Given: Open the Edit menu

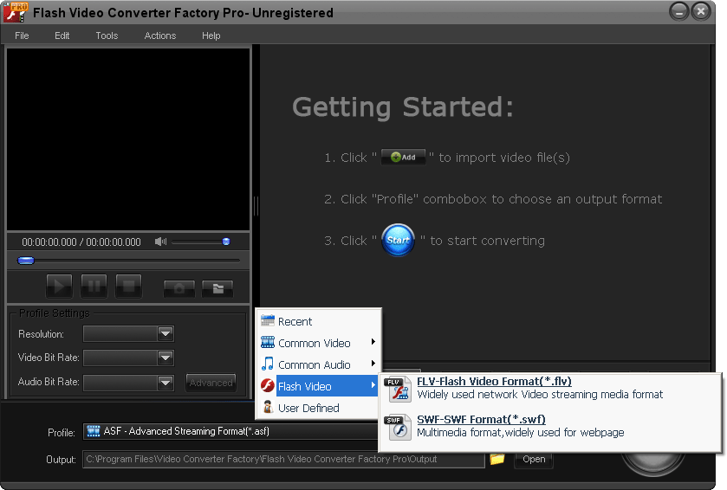Looking at the screenshot, I should click(62, 35).
